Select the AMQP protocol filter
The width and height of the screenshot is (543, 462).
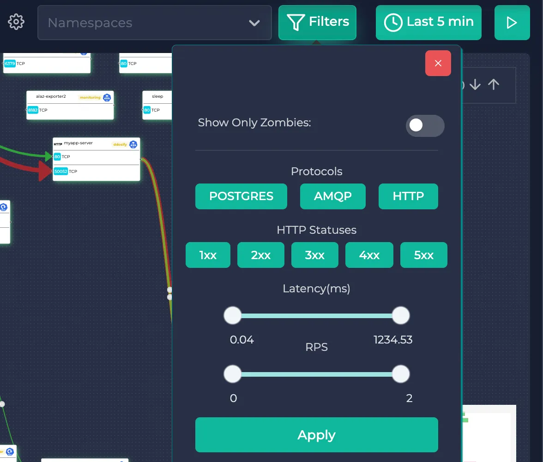[x=333, y=196]
